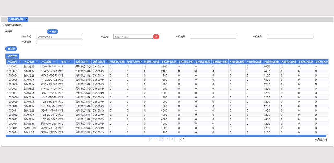Select the 数据视图 tab

coord(12,56)
